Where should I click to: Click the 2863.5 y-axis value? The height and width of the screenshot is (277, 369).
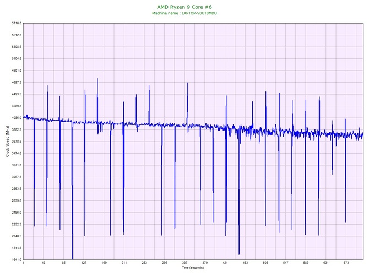click(17, 189)
